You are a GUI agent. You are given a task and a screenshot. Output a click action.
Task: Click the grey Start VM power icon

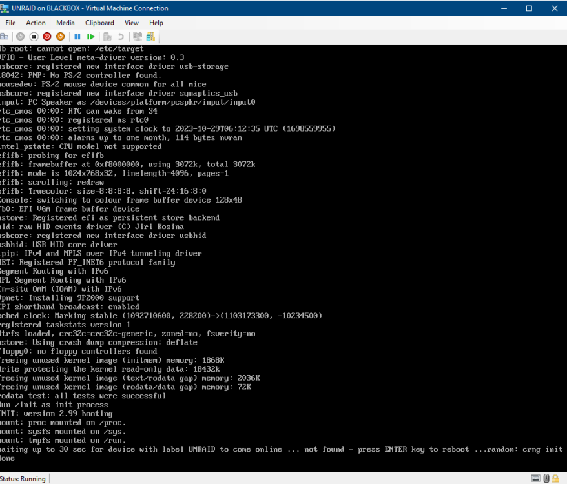pyautogui.click(x=20, y=37)
